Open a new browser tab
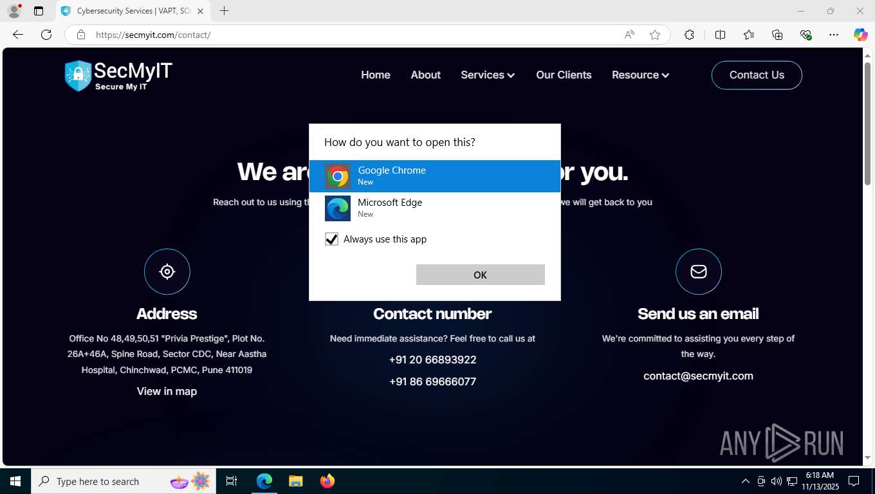Image resolution: width=875 pixels, height=494 pixels. click(x=224, y=11)
